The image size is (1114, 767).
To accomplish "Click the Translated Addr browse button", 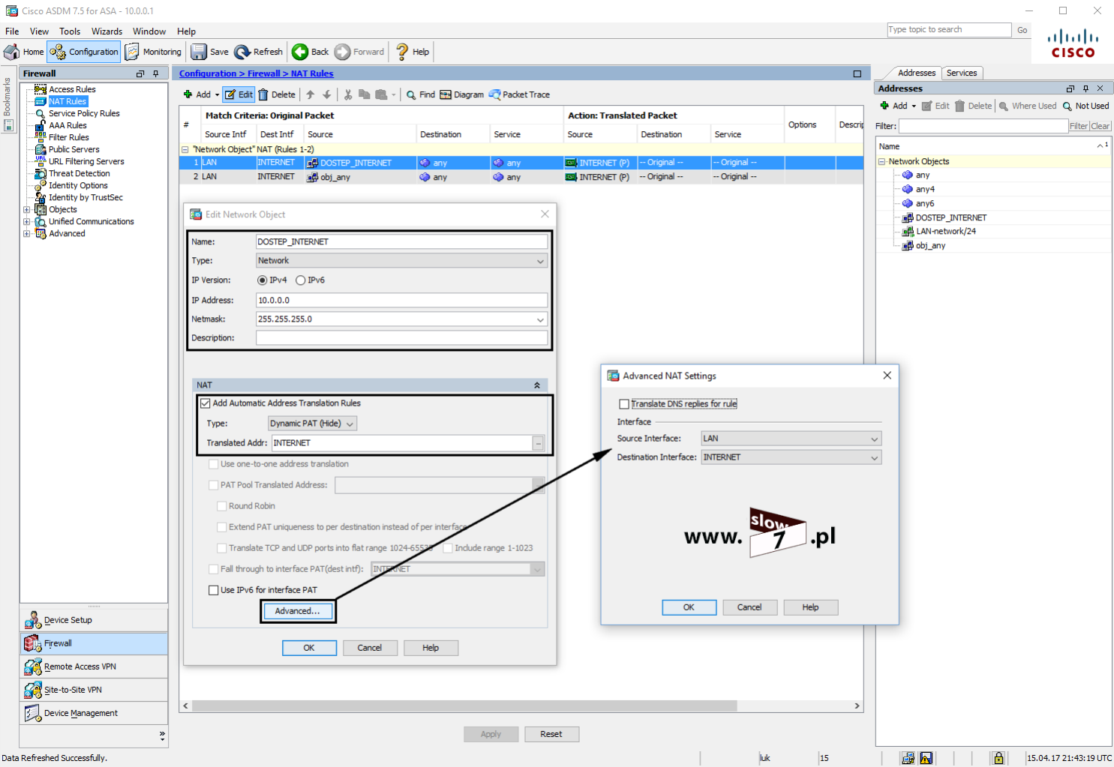I will (539, 443).
